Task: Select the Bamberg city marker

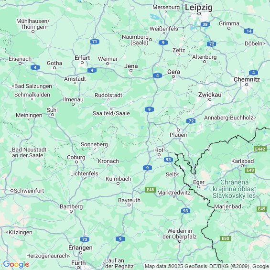Action: (71, 211)
